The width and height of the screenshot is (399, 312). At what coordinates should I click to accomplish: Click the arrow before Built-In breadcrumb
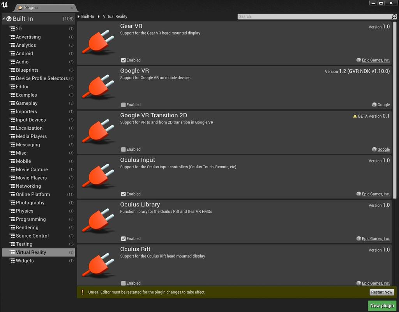[79, 16]
